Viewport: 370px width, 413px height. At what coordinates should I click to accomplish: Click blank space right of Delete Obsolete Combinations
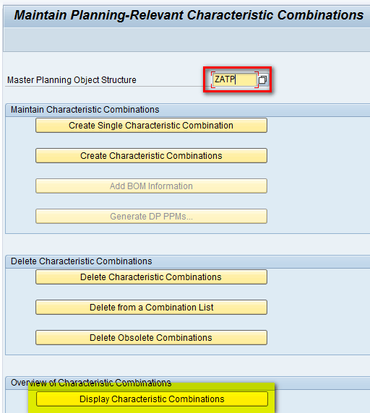pos(317,337)
